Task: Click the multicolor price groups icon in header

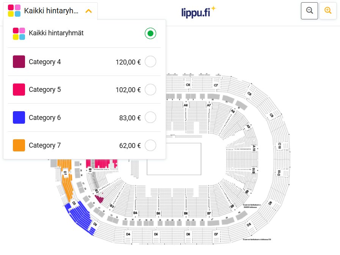Action: [14, 11]
